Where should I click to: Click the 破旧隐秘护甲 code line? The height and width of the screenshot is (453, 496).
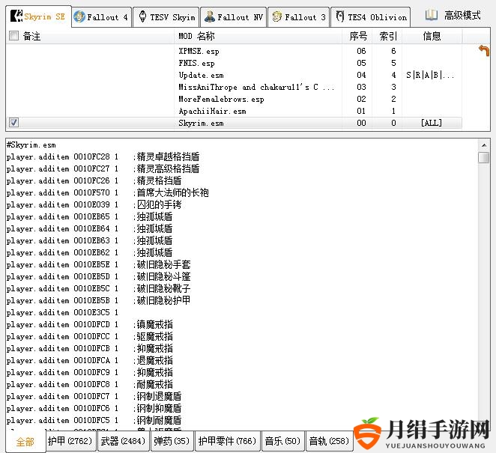coord(98,301)
